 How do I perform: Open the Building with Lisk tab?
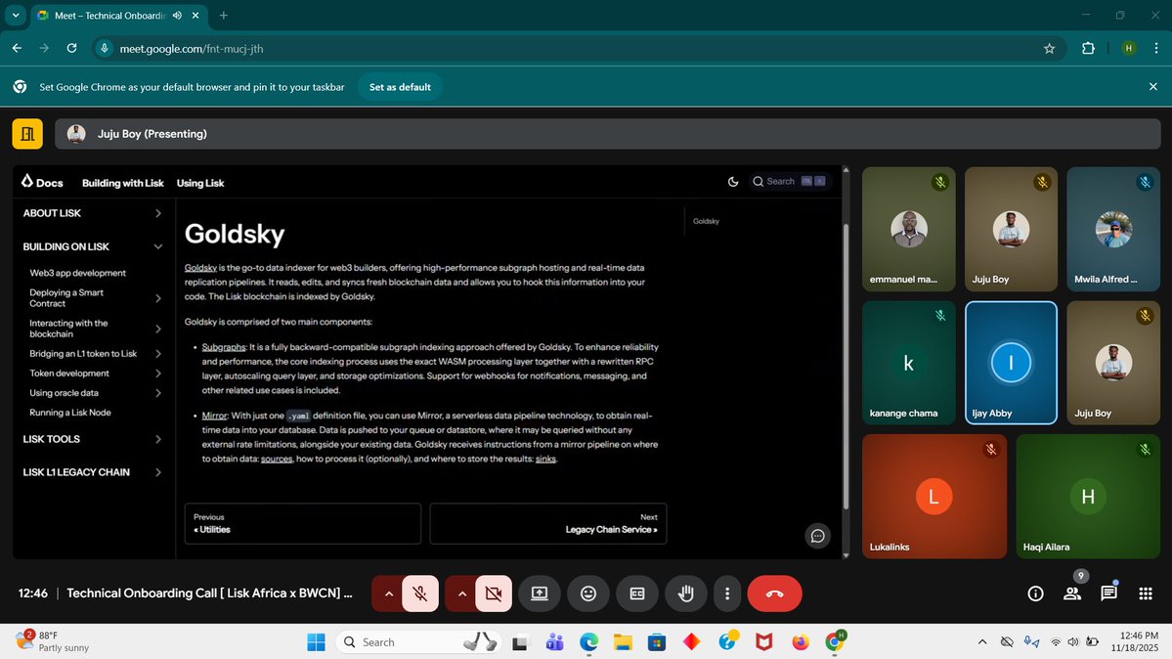[x=122, y=183]
